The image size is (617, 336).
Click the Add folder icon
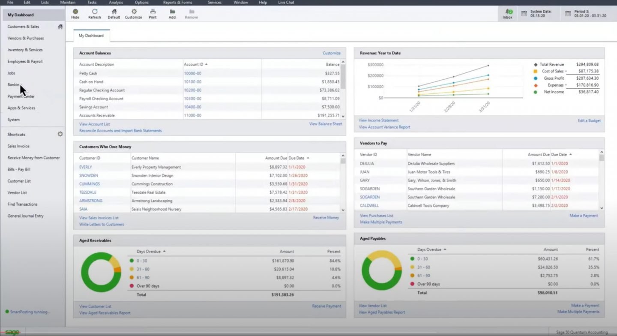(172, 12)
